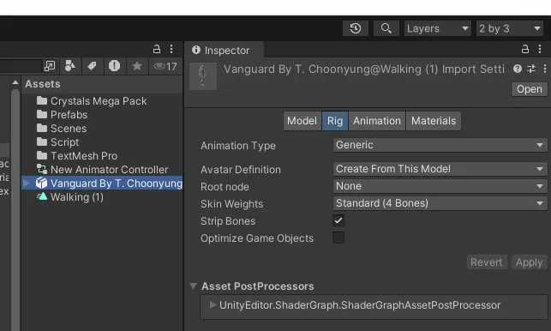The width and height of the screenshot is (551, 331).
Task: Click the Vanguard model cube icon
Action: 41,183
